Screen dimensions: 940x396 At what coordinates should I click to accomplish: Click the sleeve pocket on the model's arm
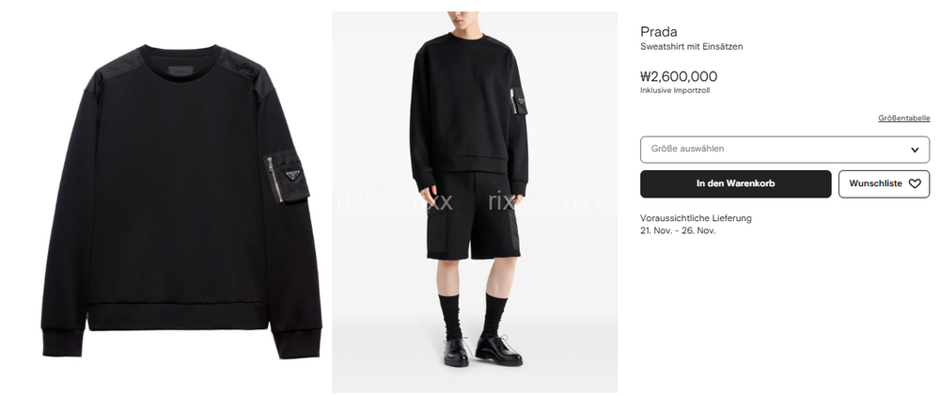pos(518,102)
